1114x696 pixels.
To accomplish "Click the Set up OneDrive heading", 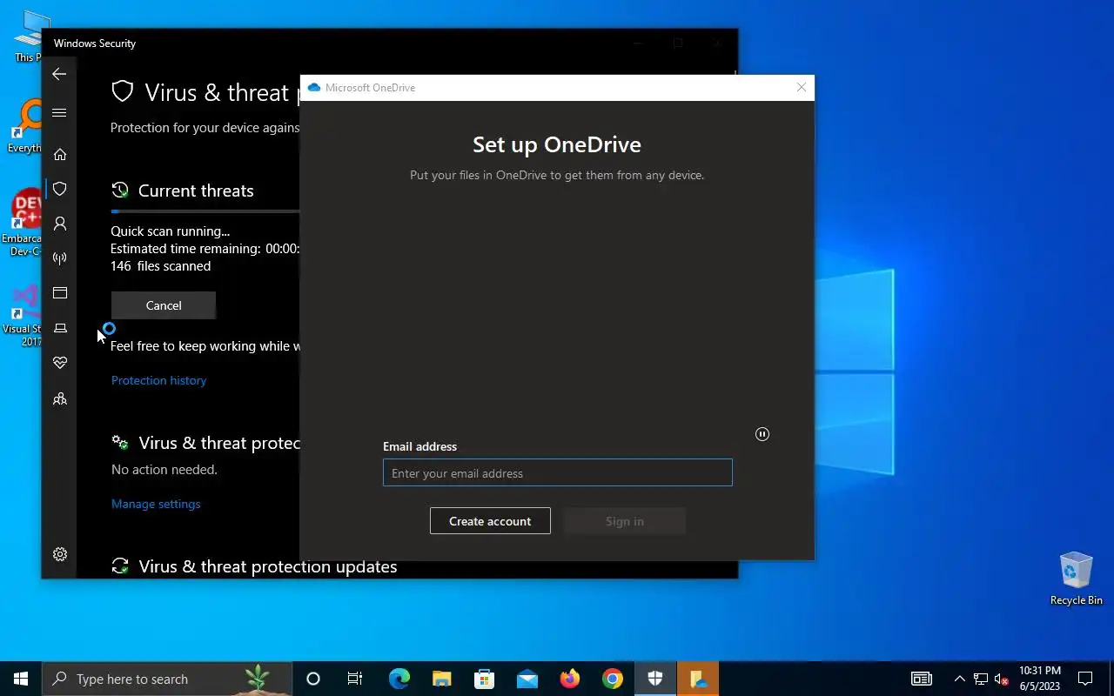I will pos(557,144).
